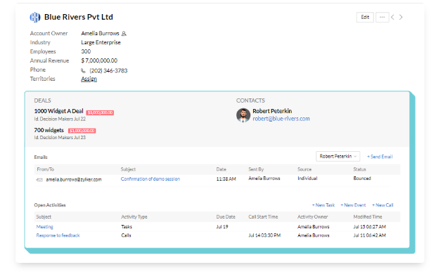Viewport: 436px width, 272px height.
Task: Click the Sent By column header
Action: (256, 169)
